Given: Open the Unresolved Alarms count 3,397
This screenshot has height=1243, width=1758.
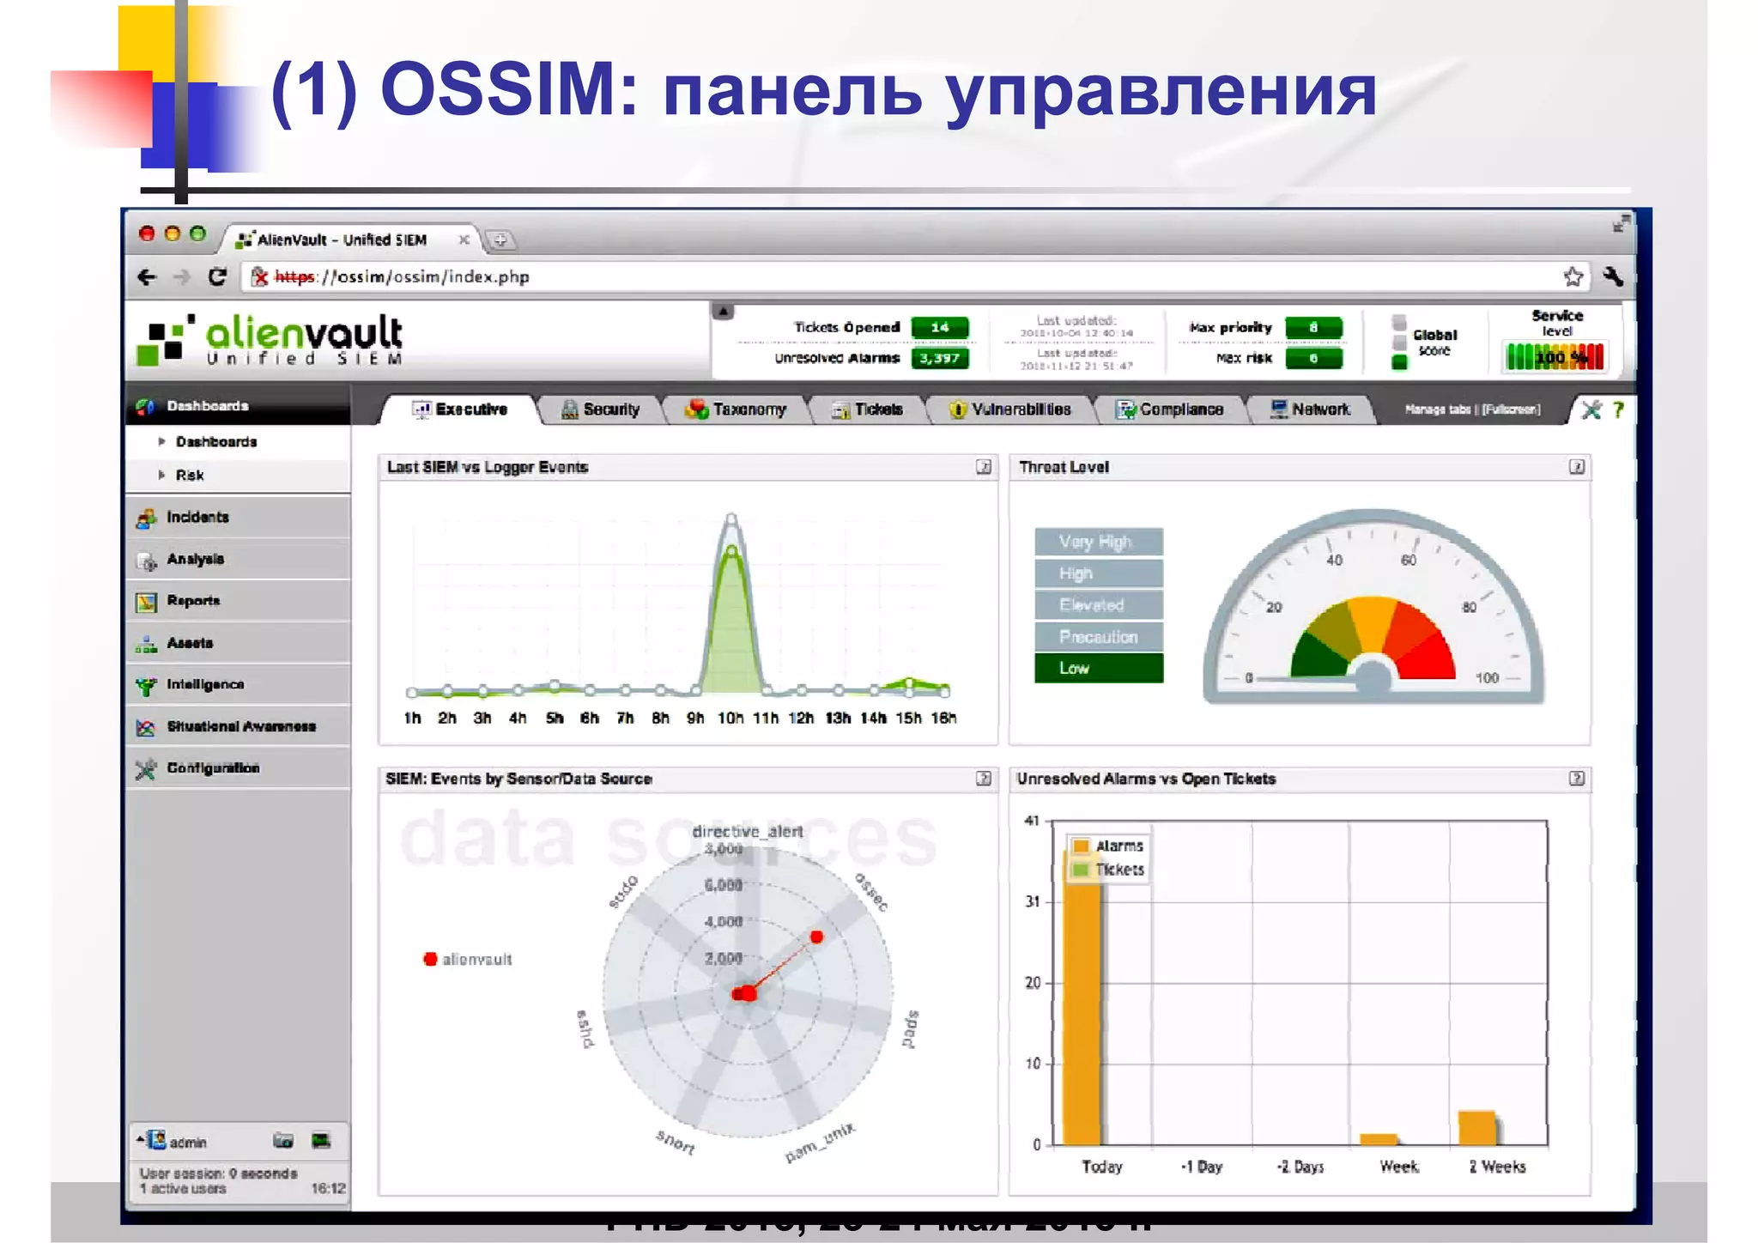Looking at the screenshot, I should click(x=939, y=358).
